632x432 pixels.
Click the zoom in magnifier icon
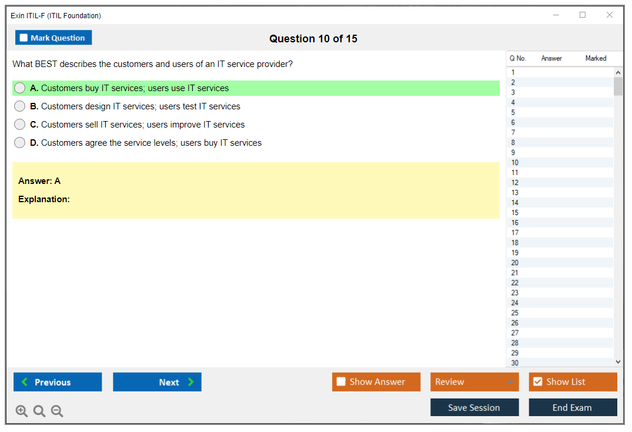point(22,411)
